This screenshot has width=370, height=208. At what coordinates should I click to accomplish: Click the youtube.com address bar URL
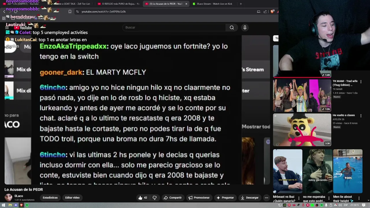pos(103,12)
